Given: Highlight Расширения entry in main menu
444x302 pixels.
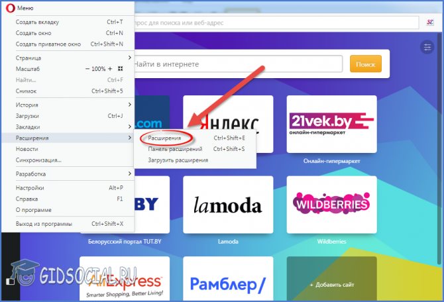Looking at the screenshot, I should [x=68, y=138].
